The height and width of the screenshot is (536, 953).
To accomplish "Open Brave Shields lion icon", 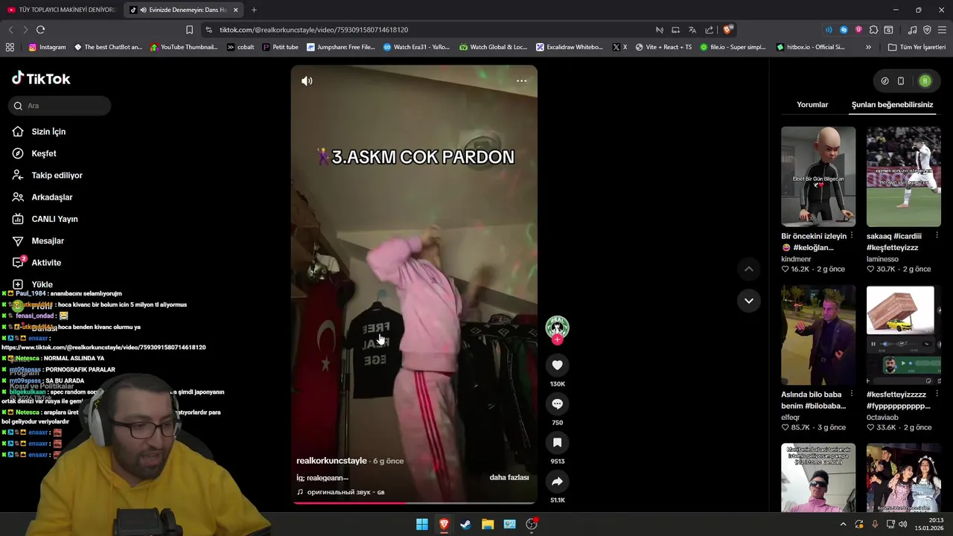I will 728,30.
